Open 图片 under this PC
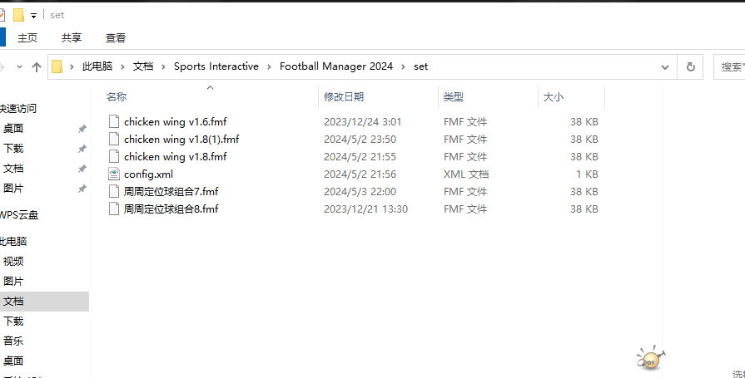The width and height of the screenshot is (745, 378). pos(13,282)
